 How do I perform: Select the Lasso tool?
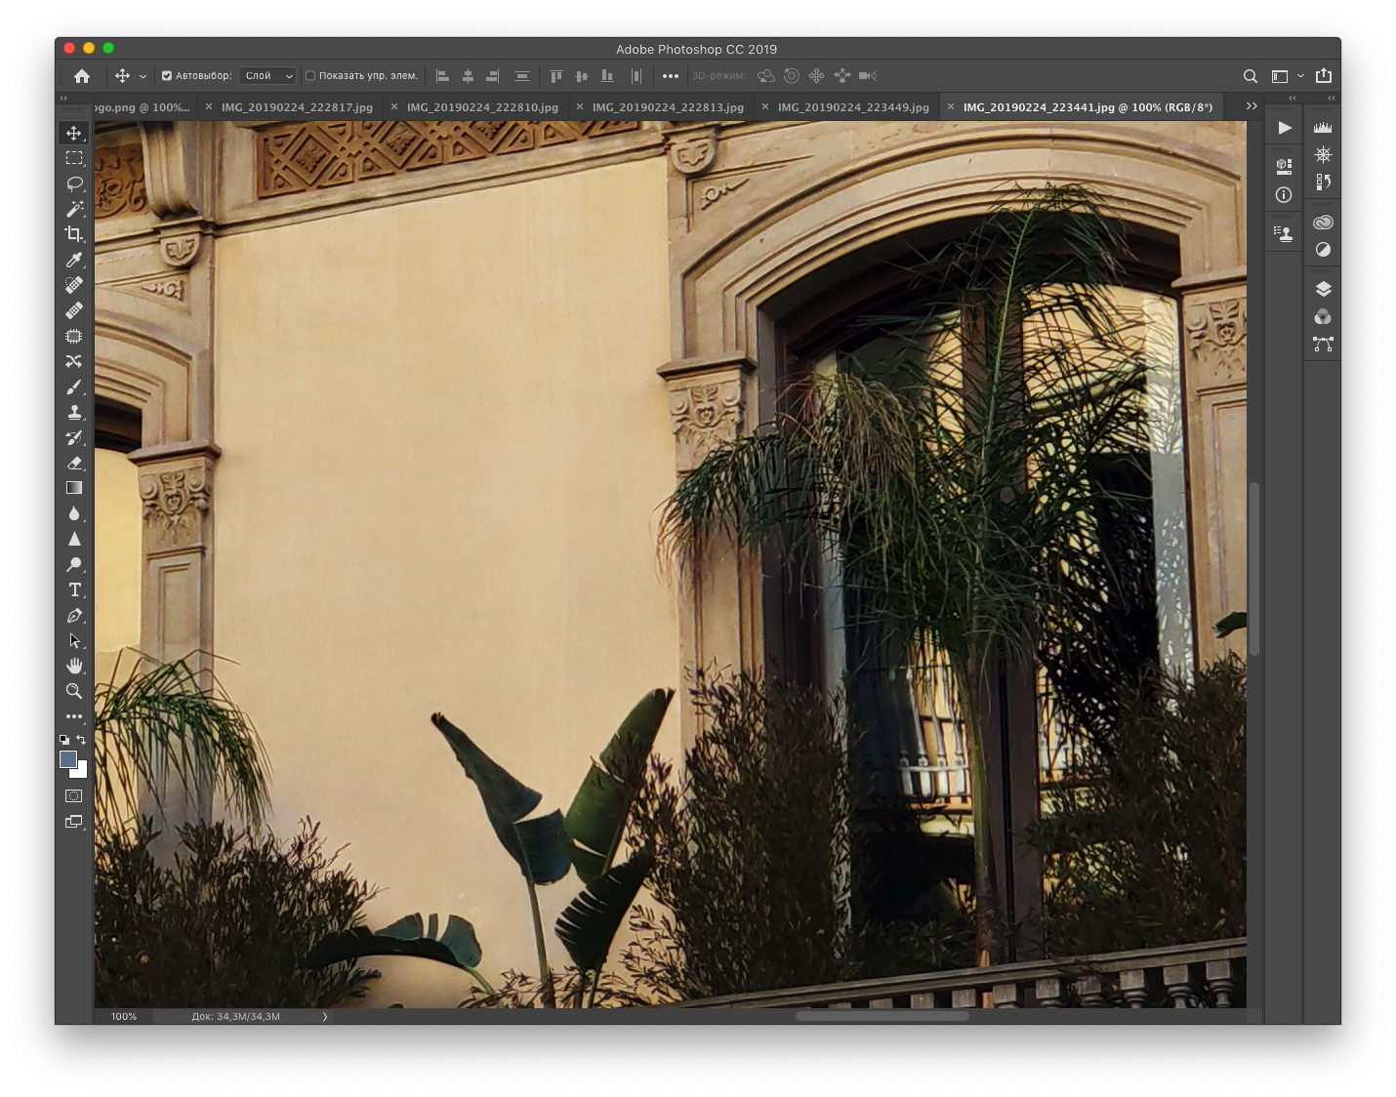point(74,183)
